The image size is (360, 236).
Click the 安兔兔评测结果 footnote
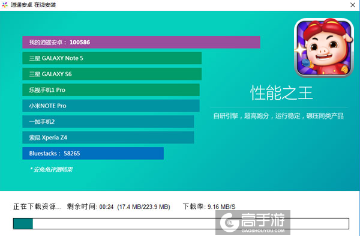point(52,169)
